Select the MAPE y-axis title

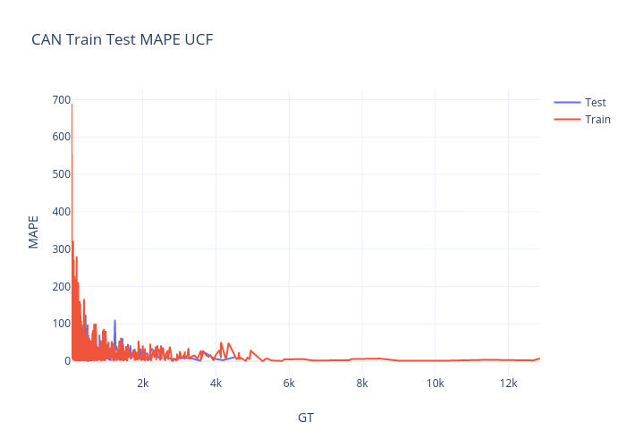(x=34, y=231)
